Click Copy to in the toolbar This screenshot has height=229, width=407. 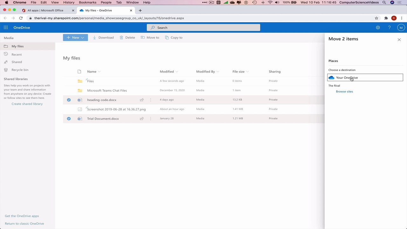(174, 38)
